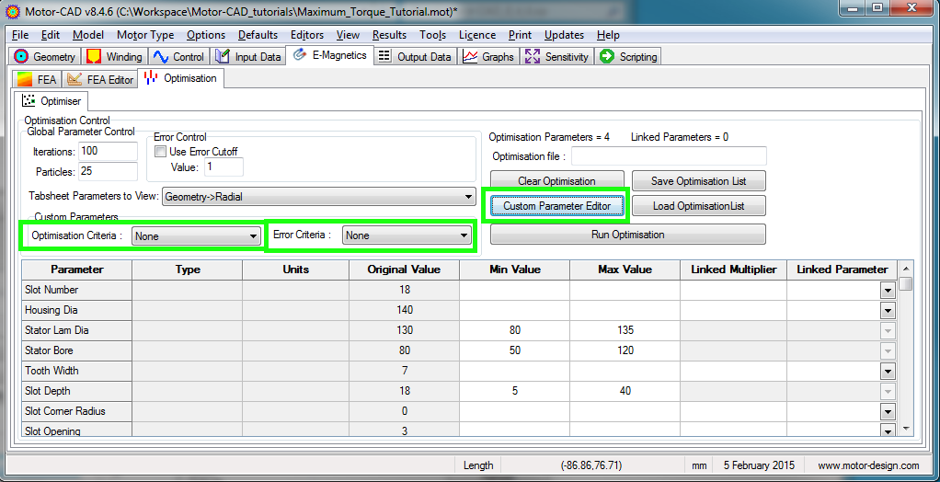This screenshot has height=482, width=940.
Task: Open Linked Parameter dropdown for Slot Number
Action: click(888, 290)
